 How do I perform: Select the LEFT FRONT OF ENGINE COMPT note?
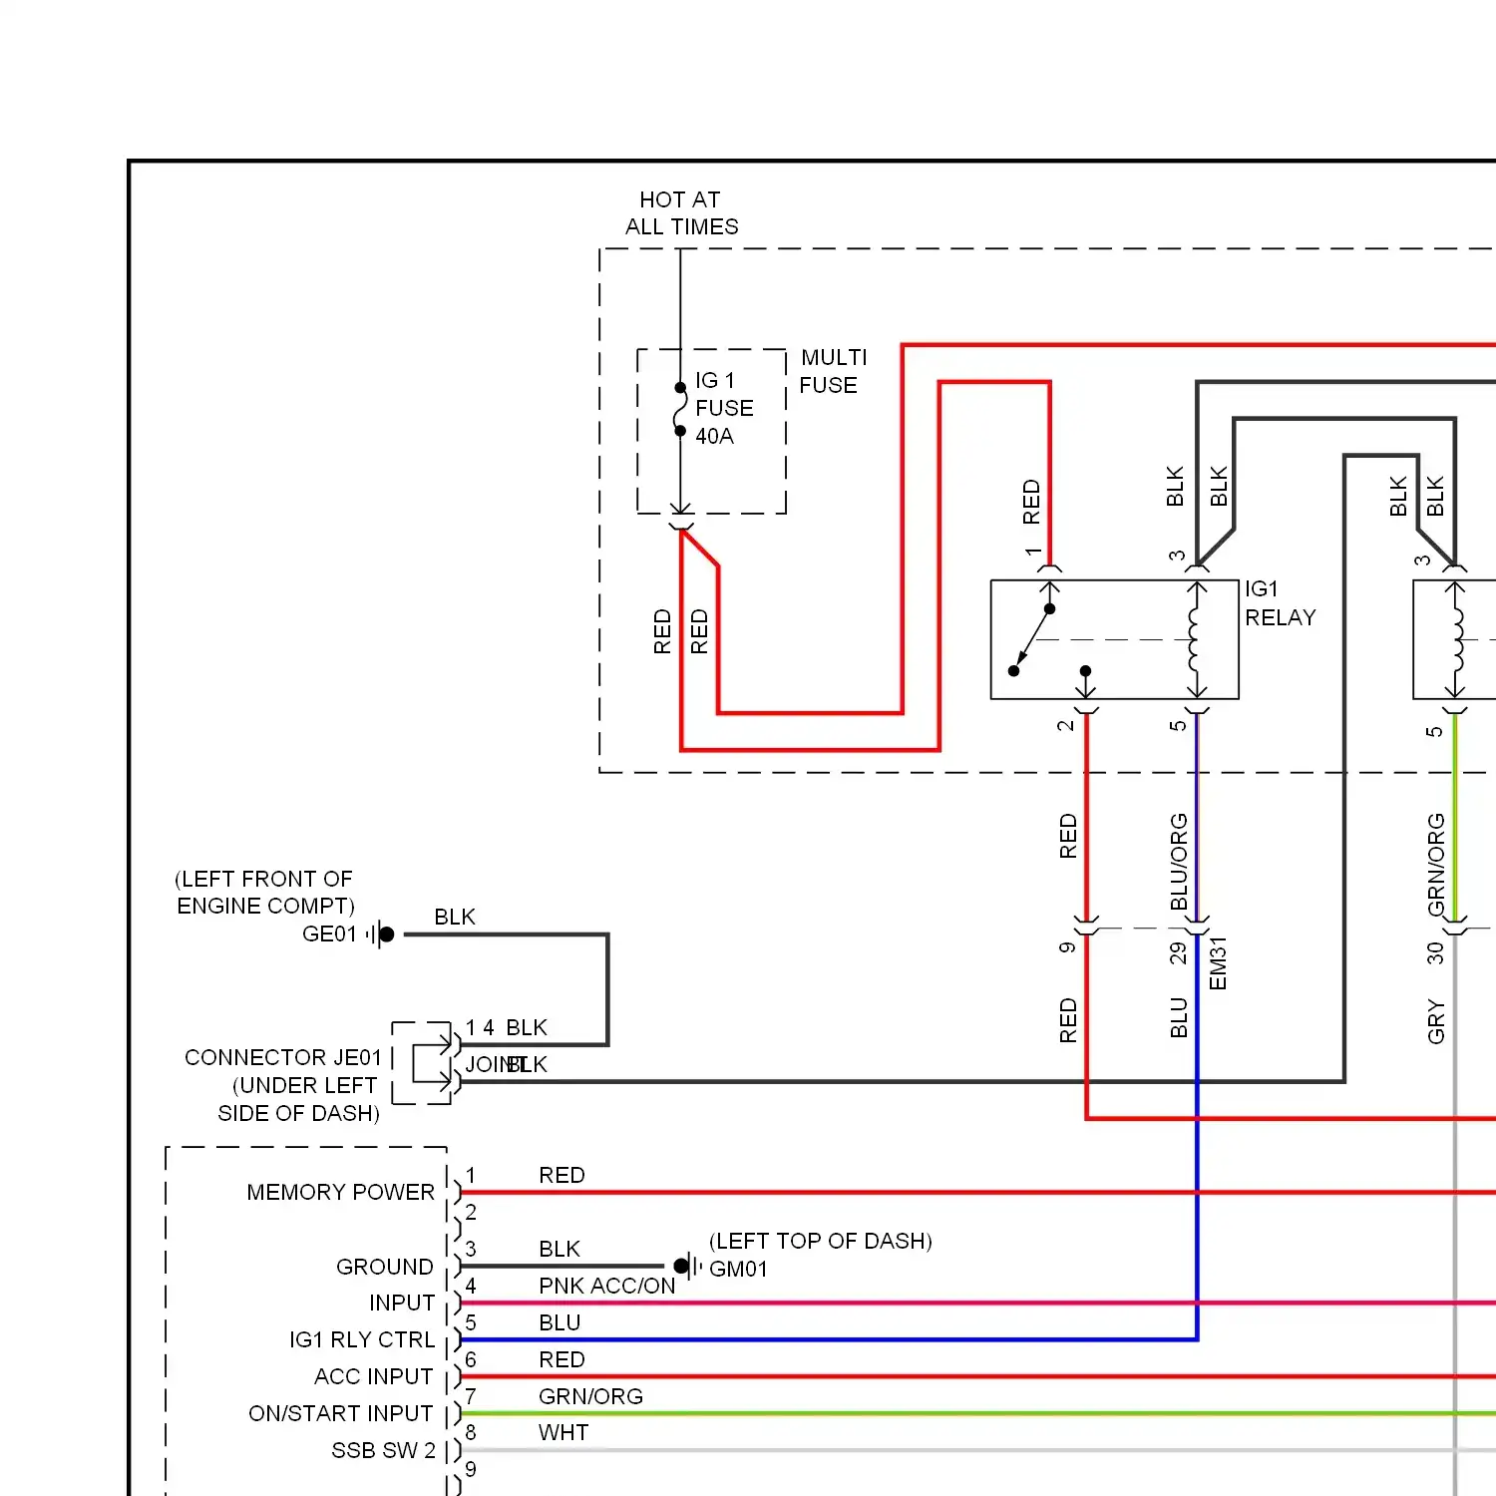pyautogui.click(x=265, y=893)
